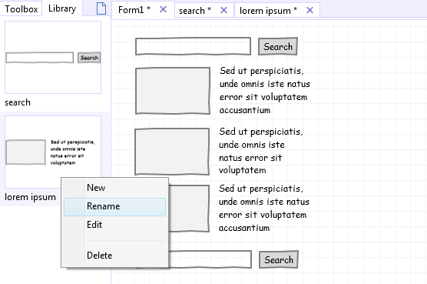
Task: Click the bottom search input field on canvas
Action: 210,259
